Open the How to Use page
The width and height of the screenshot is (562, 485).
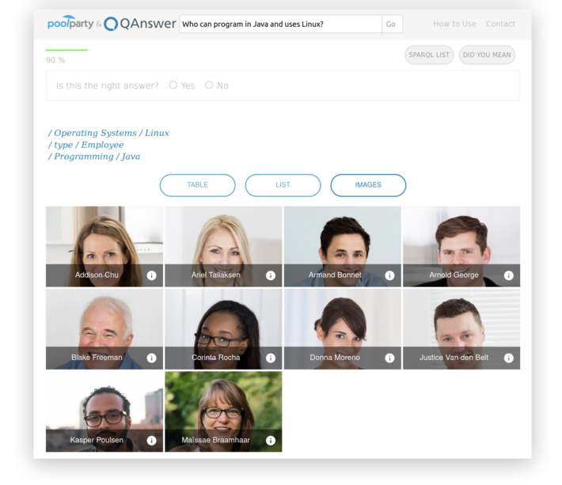pos(454,24)
